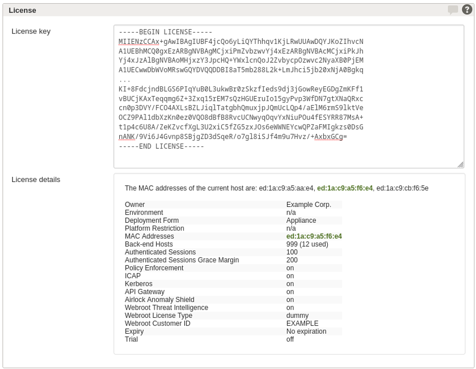The width and height of the screenshot is (476, 369).
Task: Click the Back-end Hosts value 999 (12 used)
Action: point(307,244)
